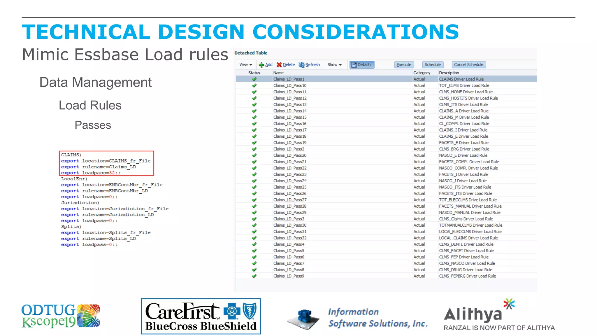Select the Claims_LD_Pass5 row name
Screen dimensions: 597x336
[x=289, y=251]
